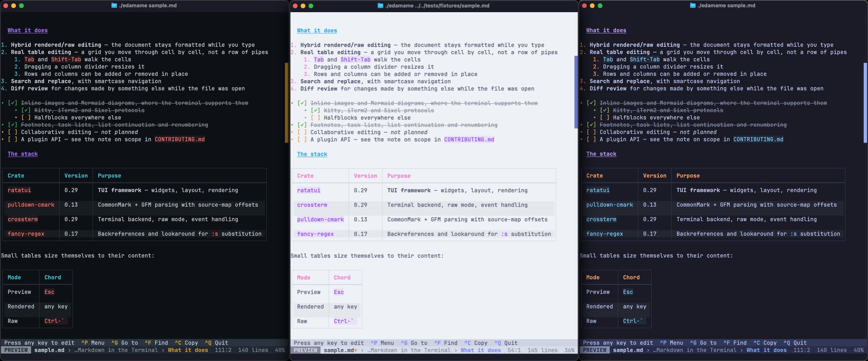
Task: Click the 'Version' column header in the left window
Action: [x=76, y=176]
